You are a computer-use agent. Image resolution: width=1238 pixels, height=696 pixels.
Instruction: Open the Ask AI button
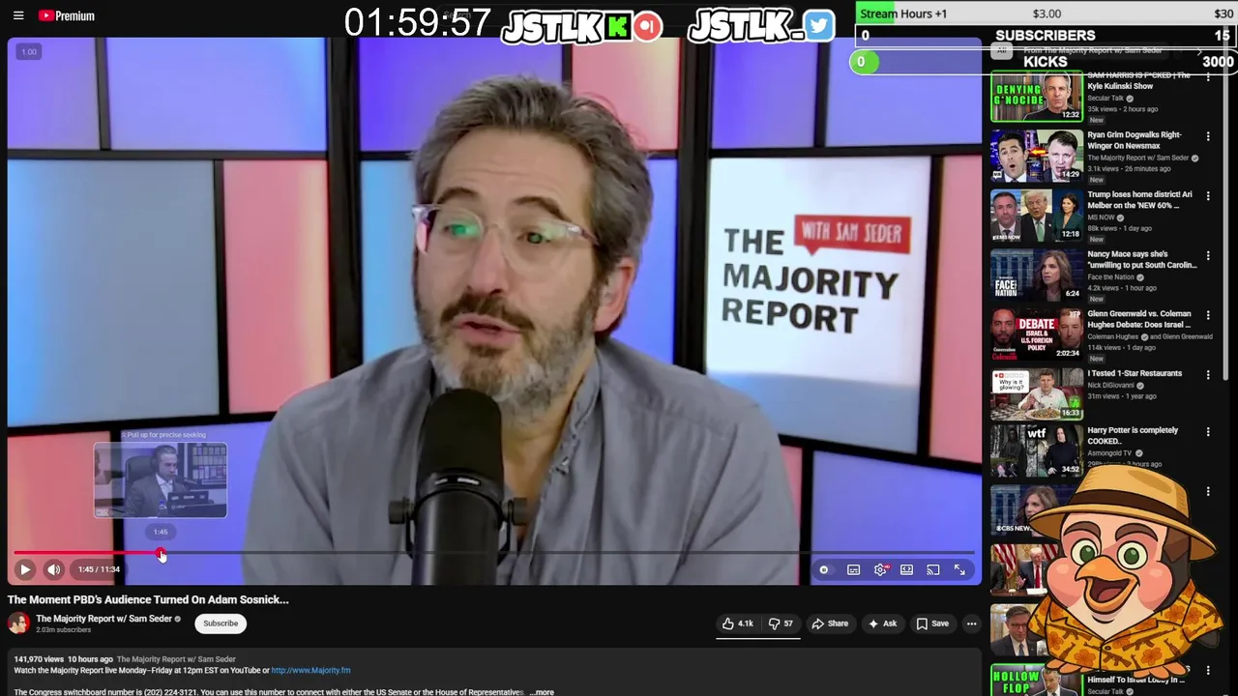(882, 623)
